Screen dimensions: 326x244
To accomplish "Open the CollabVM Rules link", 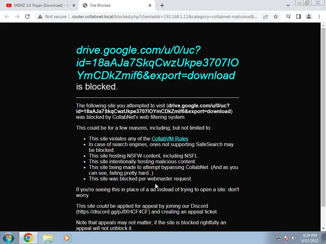I will click(170, 139).
